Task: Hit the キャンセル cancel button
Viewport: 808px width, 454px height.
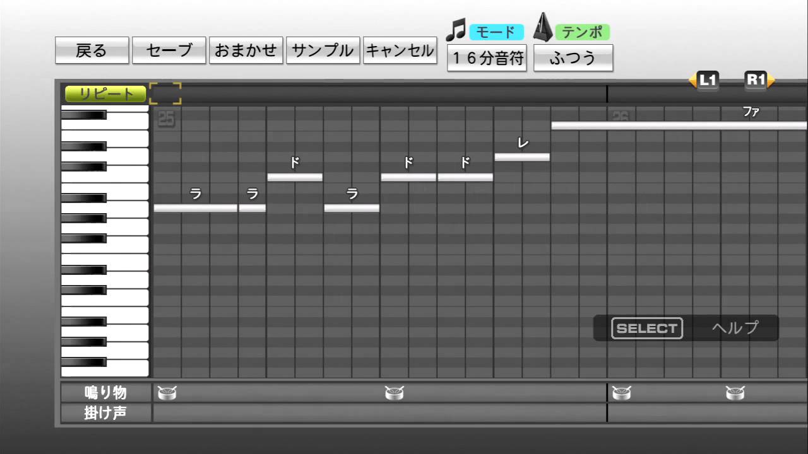Action: [x=400, y=50]
